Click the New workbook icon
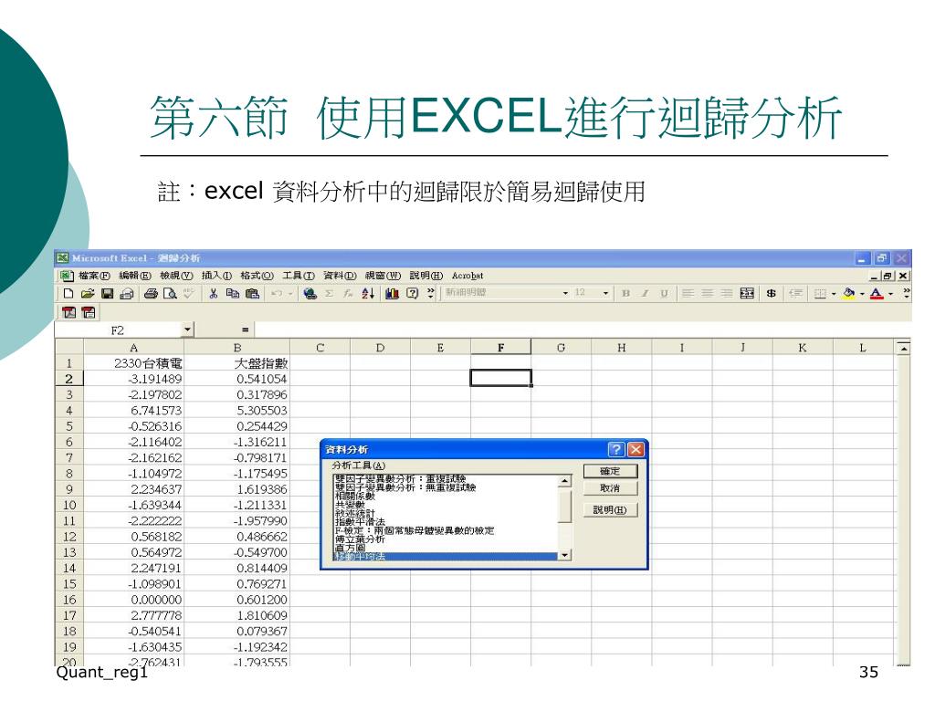 [x=68, y=293]
